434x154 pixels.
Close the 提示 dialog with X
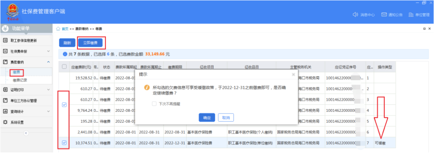click(x=293, y=75)
